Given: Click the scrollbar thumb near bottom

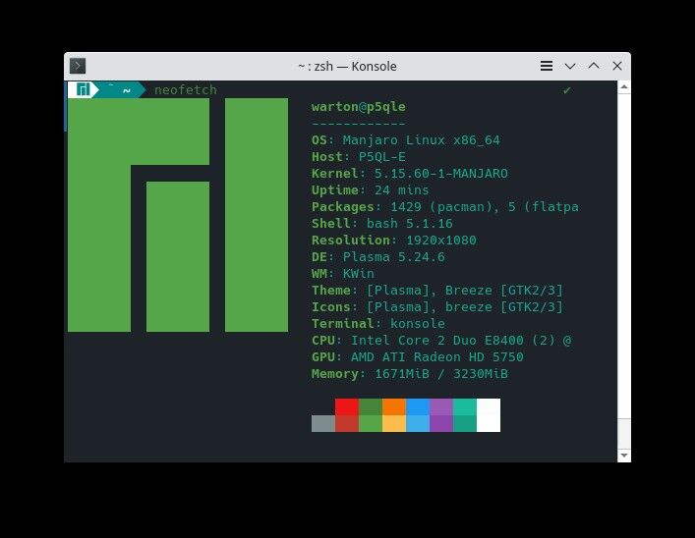Looking at the screenshot, I should click(x=624, y=434).
